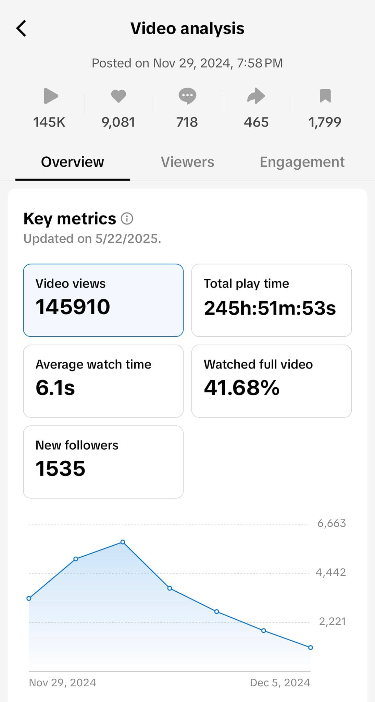The height and width of the screenshot is (702, 375).
Task: Click the play count icon showing 145K
Action: 50,96
